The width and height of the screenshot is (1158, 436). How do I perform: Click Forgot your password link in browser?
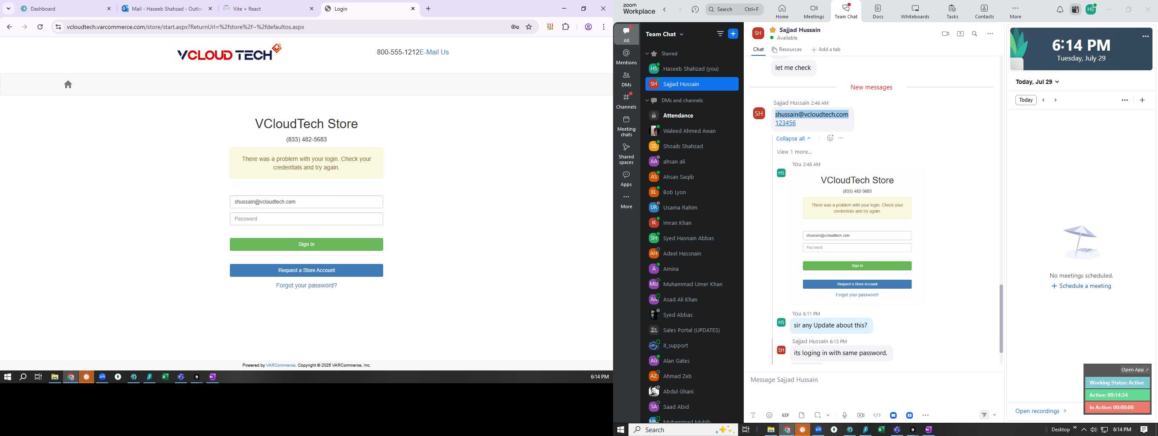coord(307,285)
